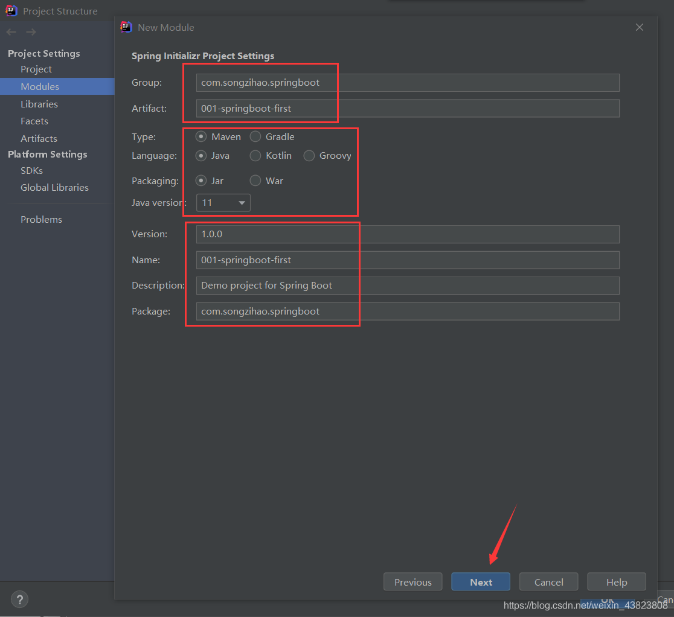This screenshot has height=617, width=674.
Task: Open Artifacts in the sidebar
Action: pyautogui.click(x=39, y=138)
